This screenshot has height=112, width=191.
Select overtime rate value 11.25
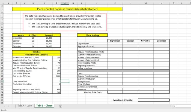coord(56,66)
